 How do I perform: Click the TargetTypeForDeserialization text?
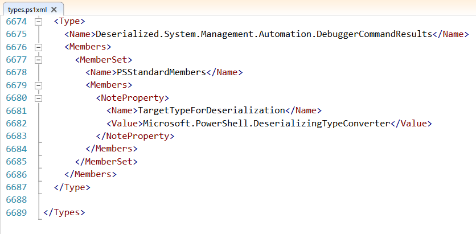(x=211, y=111)
